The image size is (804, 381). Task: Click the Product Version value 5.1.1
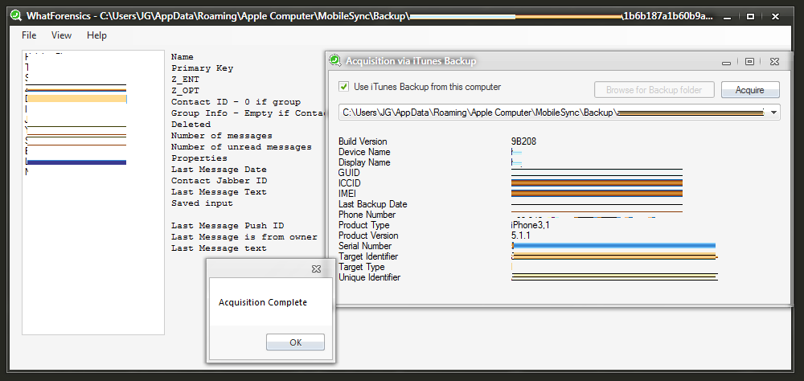tap(520, 236)
